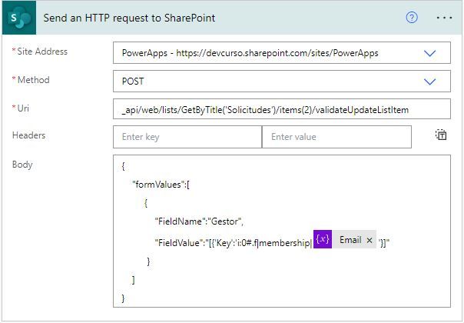This screenshot has height=323, width=464.
Task: Click the purple variable expression icon
Action: (322, 239)
